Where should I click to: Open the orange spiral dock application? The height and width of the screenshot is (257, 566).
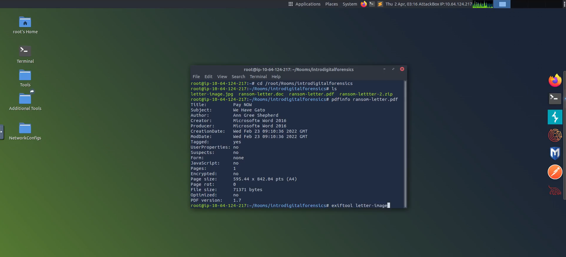pyautogui.click(x=555, y=135)
